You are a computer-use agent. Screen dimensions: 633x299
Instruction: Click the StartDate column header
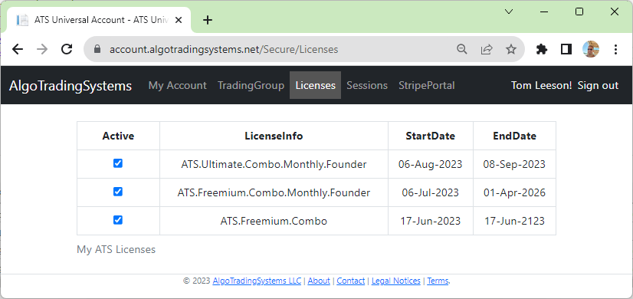[431, 136]
